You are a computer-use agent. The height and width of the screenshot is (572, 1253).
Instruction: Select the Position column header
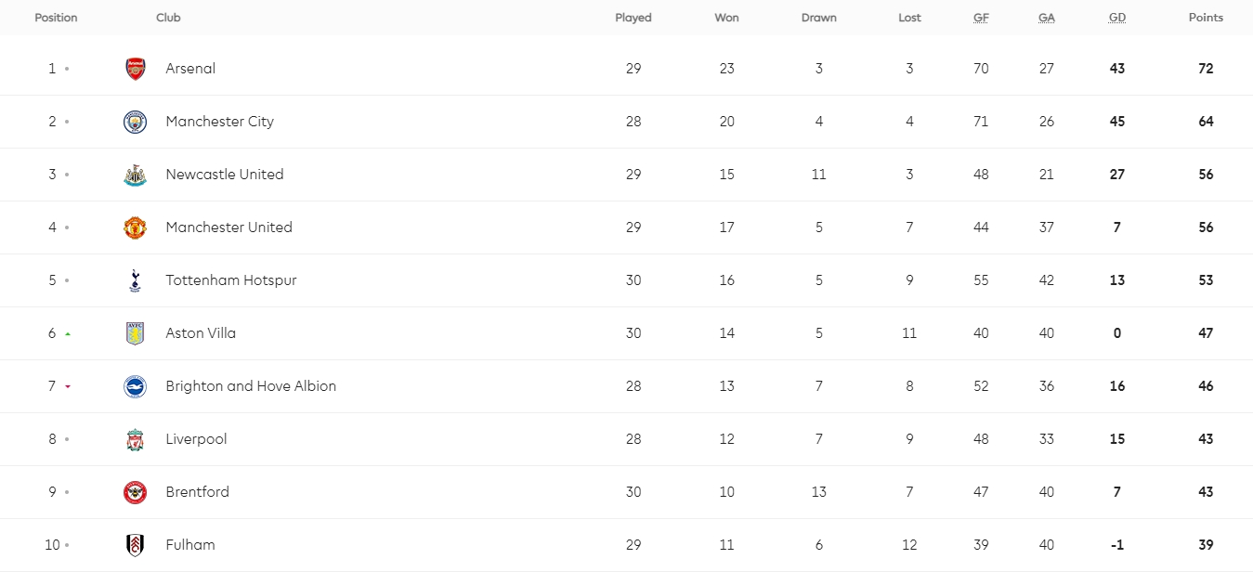tap(57, 18)
